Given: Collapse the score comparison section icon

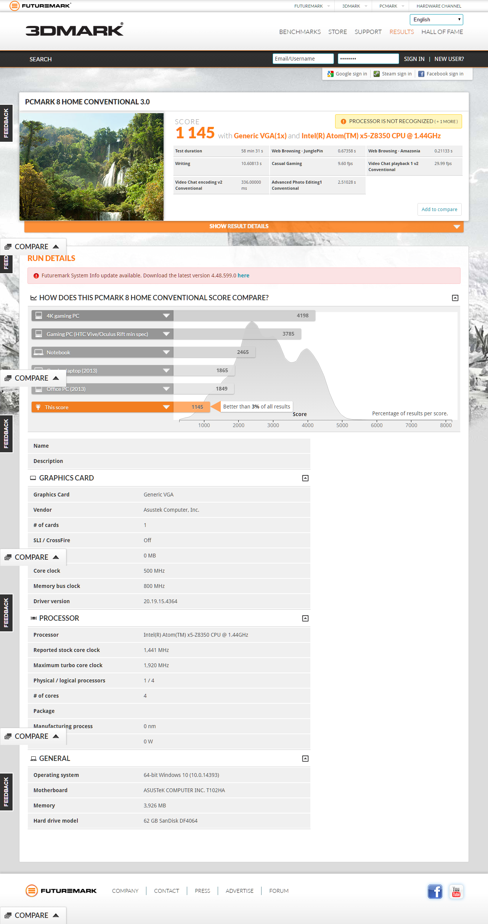Looking at the screenshot, I should pos(455,298).
